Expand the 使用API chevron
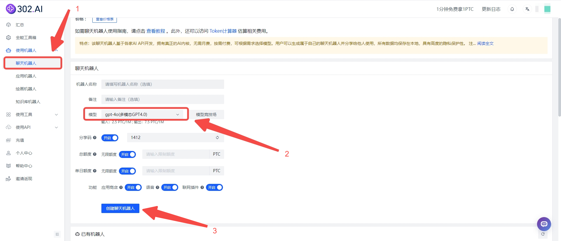561x241 pixels. 56,127
